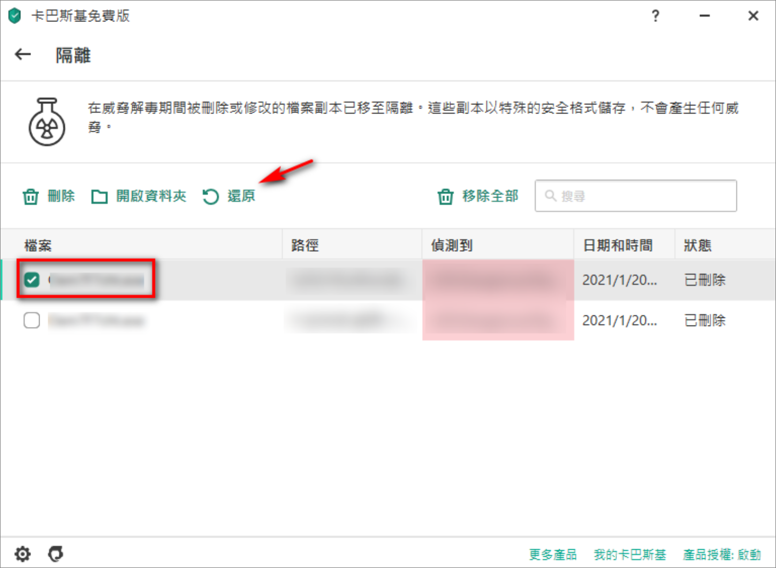The height and width of the screenshot is (568, 776).
Task: Click the quarantine flask icon
Action: click(x=47, y=122)
